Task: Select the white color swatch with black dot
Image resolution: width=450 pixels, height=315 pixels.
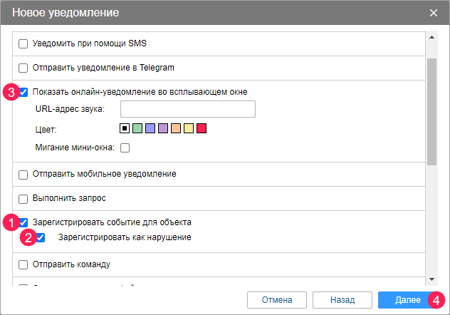Action: [x=124, y=128]
